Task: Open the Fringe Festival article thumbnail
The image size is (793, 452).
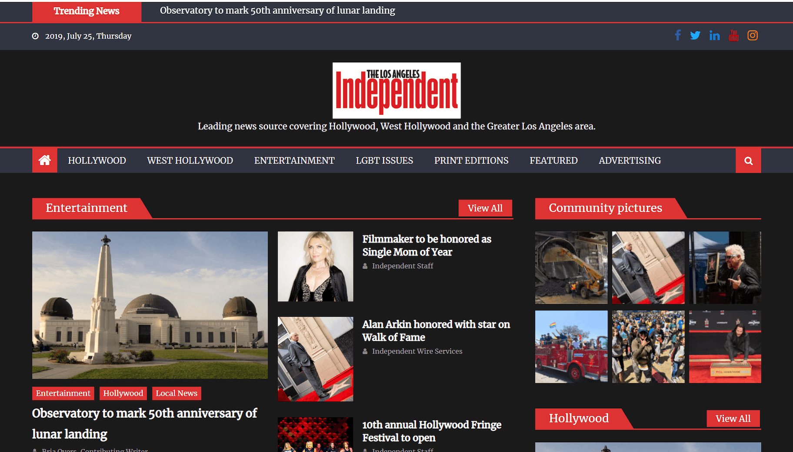Action: [x=316, y=435]
